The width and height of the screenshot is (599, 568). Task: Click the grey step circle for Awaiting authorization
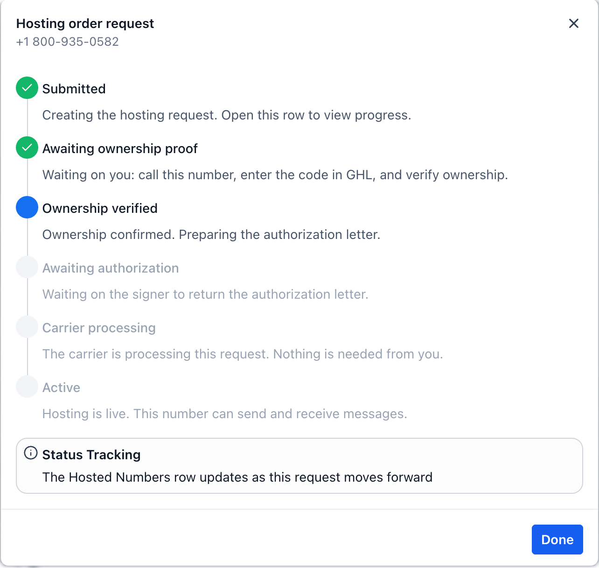[x=27, y=267]
